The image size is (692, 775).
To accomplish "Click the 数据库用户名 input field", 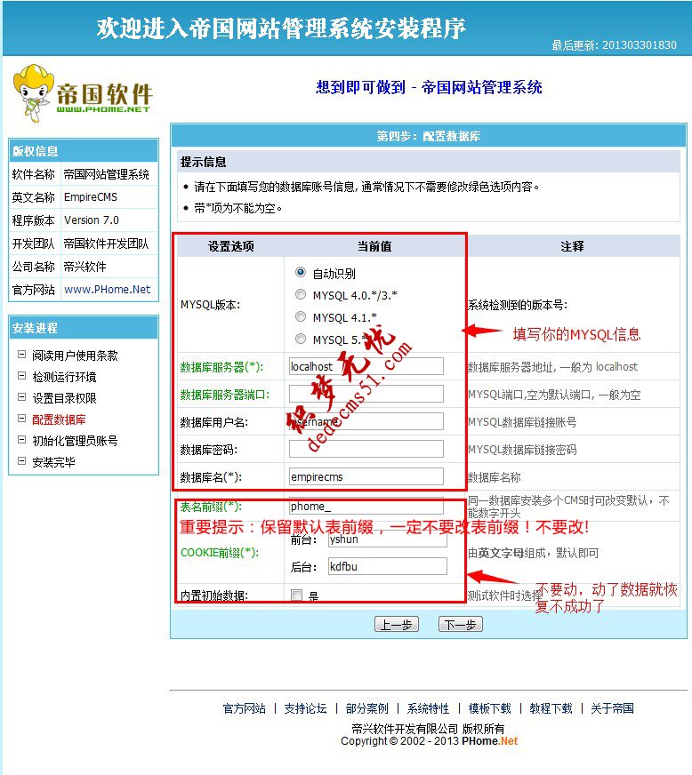I will pos(366,421).
